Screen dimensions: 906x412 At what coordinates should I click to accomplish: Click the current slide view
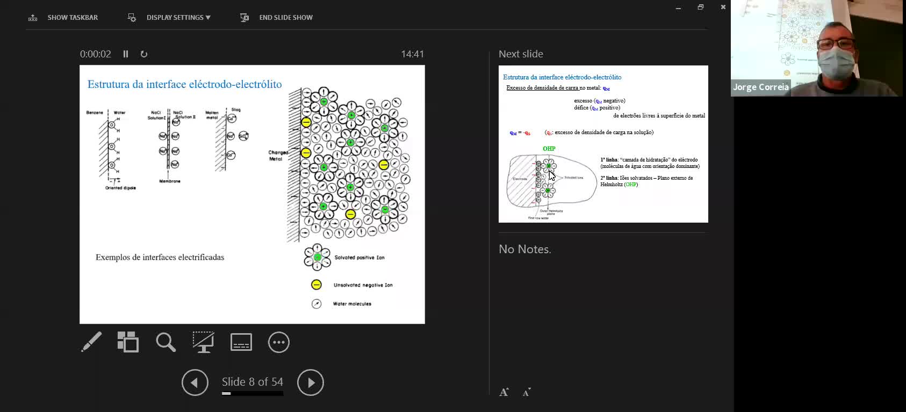coord(252,194)
